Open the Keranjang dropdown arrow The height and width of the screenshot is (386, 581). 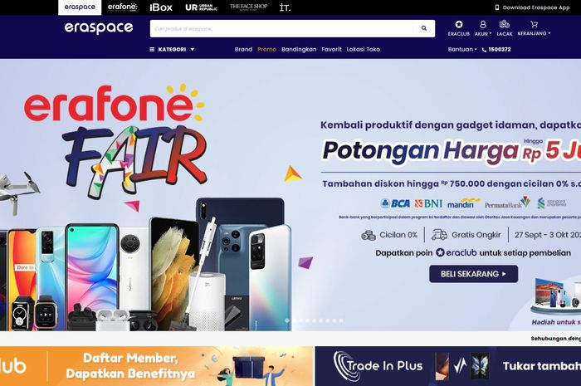coord(549,33)
